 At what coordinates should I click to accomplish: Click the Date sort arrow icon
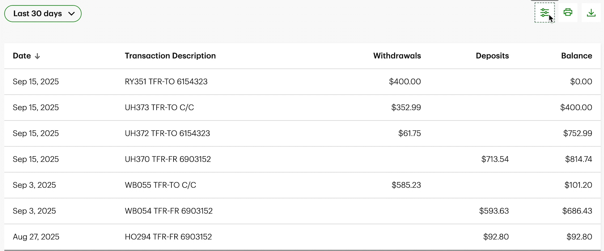(37, 56)
